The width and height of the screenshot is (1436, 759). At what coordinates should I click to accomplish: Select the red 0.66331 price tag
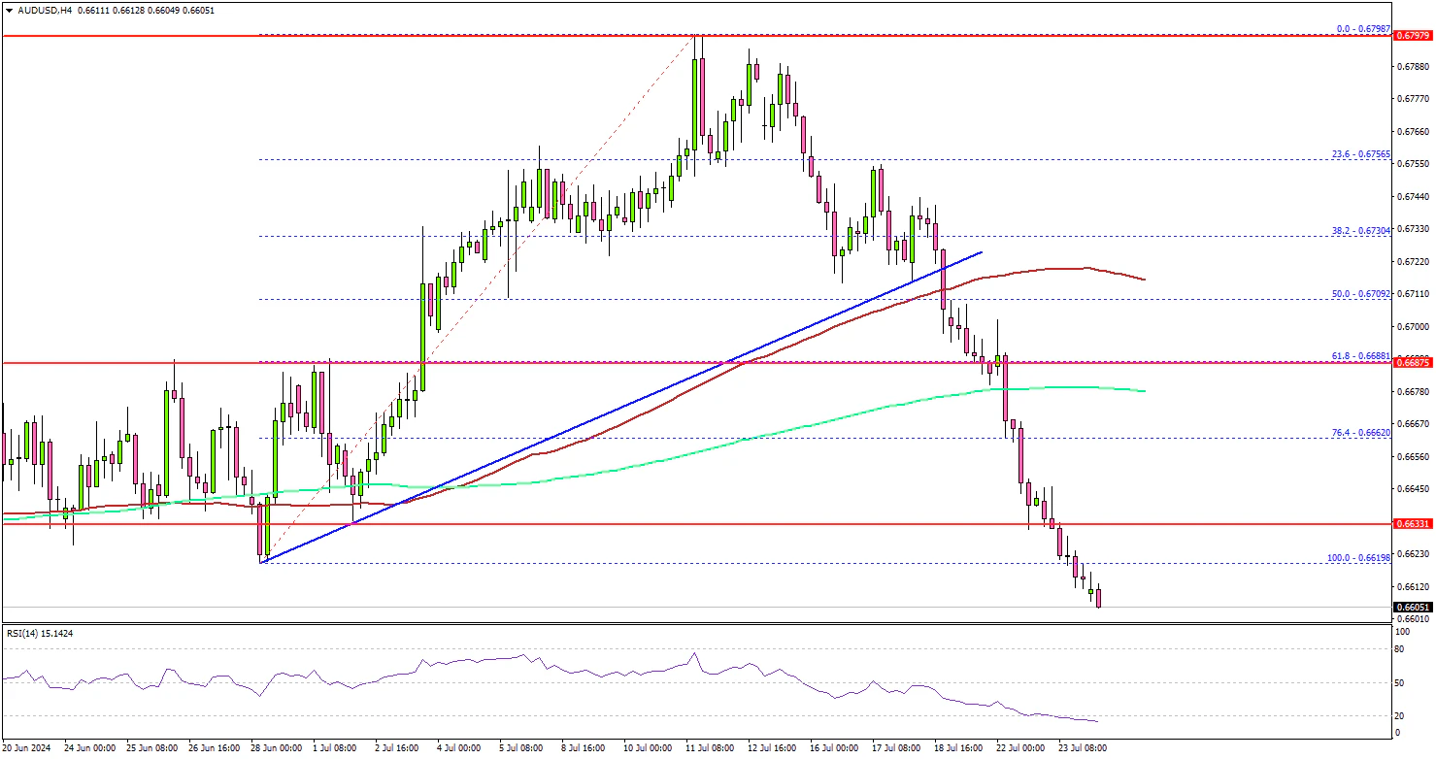click(x=1412, y=524)
